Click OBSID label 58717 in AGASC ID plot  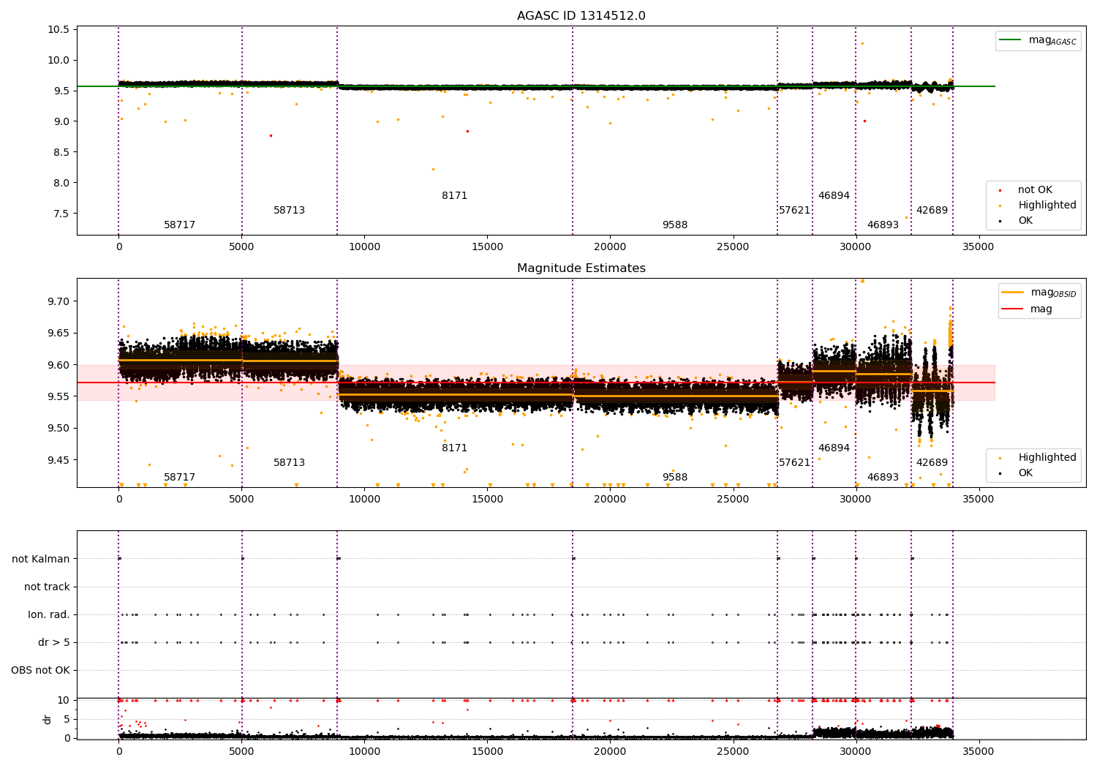pyautogui.click(x=179, y=225)
